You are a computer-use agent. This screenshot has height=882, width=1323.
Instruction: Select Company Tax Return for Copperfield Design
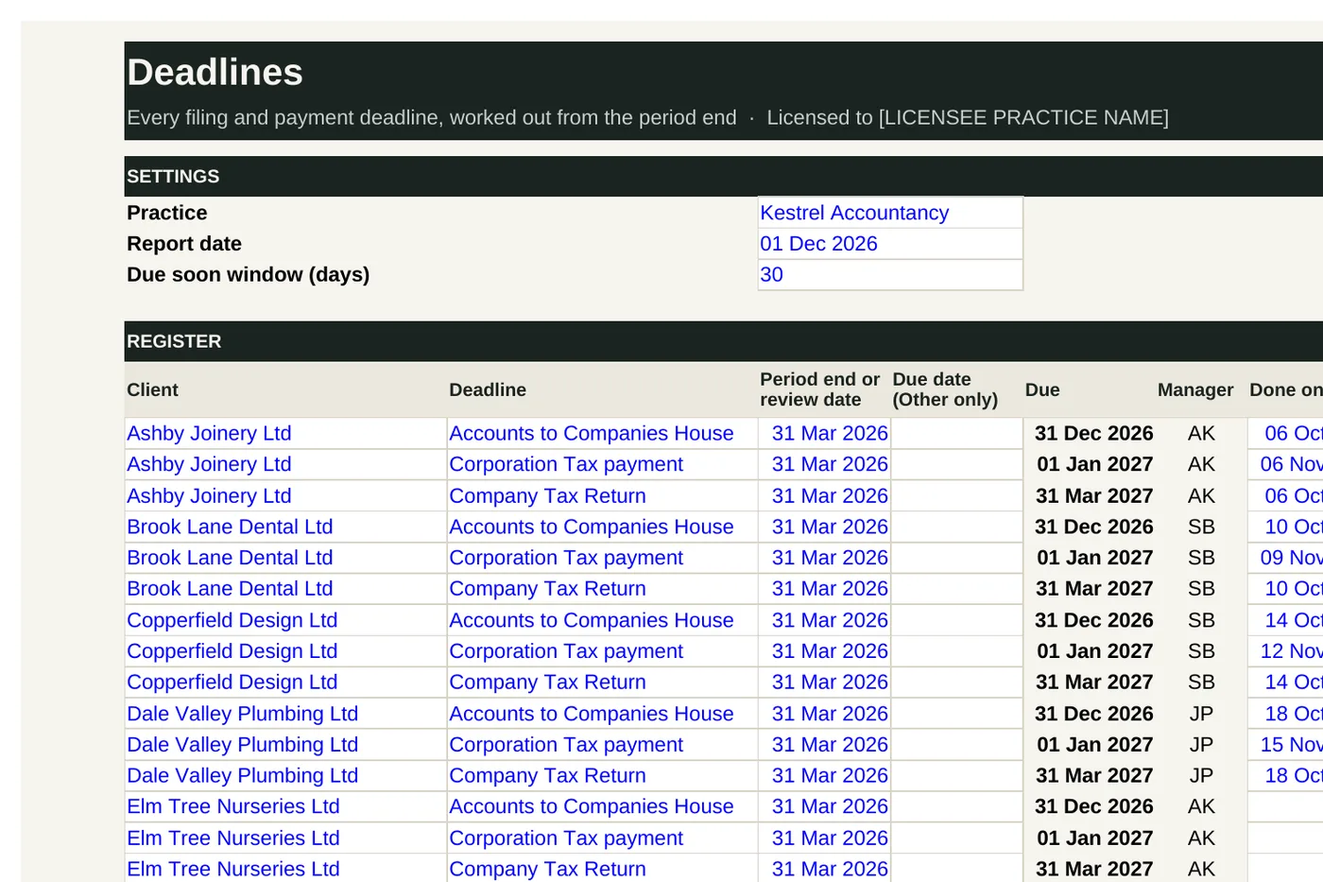[x=602, y=682]
